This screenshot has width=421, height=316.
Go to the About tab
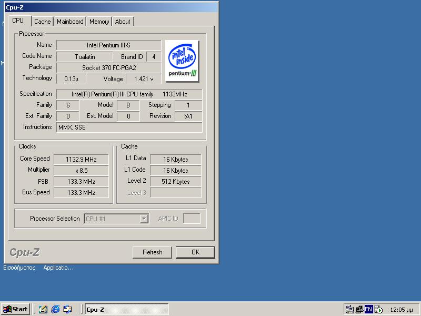(x=123, y=22)
